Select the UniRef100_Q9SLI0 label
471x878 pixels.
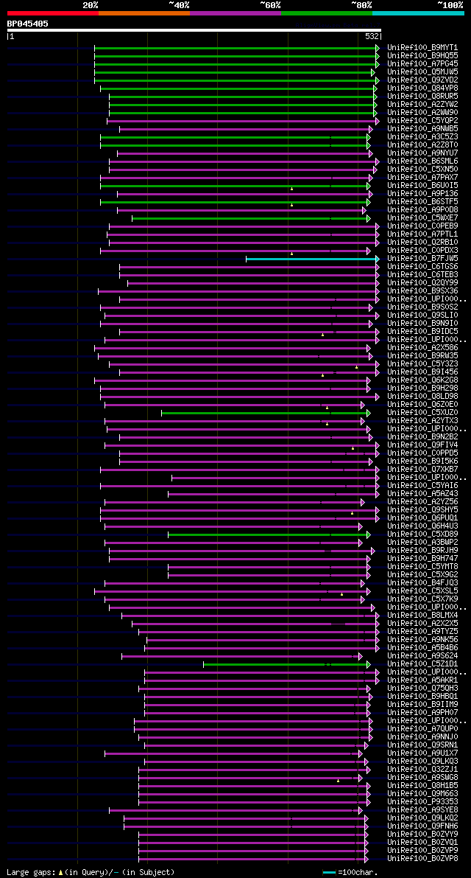click(422, 316)
